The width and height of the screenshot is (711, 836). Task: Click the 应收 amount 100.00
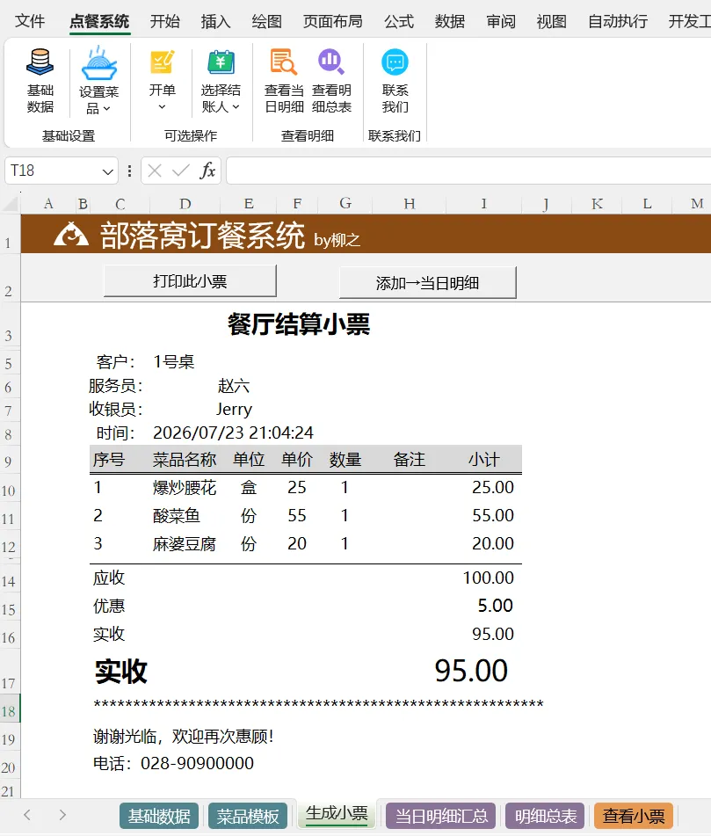(488, 578)
